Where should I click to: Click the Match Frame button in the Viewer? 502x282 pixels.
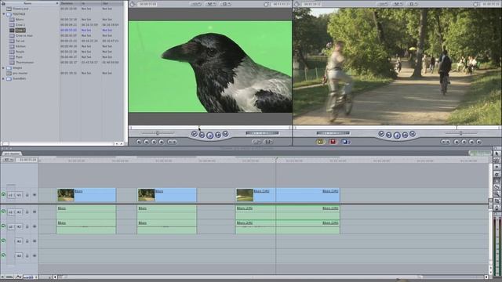click(x=139, y=142)
